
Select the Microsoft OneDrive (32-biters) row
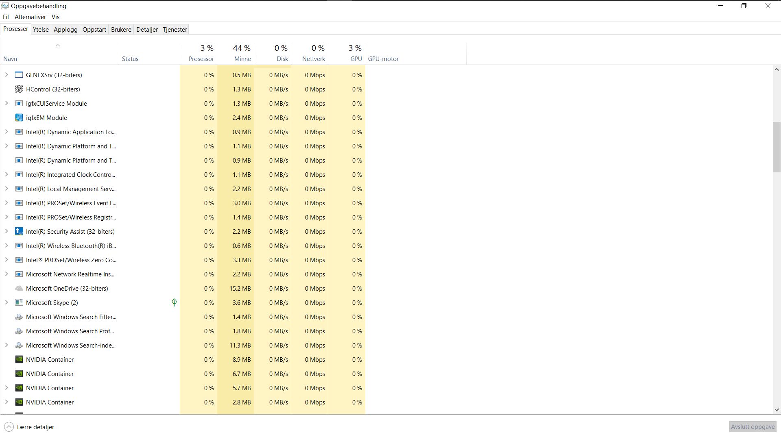[183, 288]
